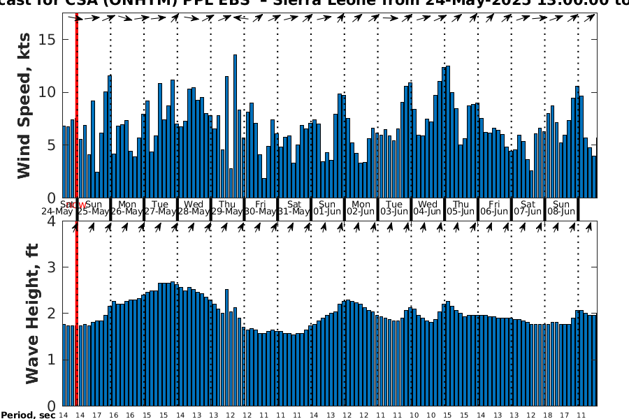Select the 'Wind Speed, kts' axis label
Screen dimensions: 629x419
point(24,106)
